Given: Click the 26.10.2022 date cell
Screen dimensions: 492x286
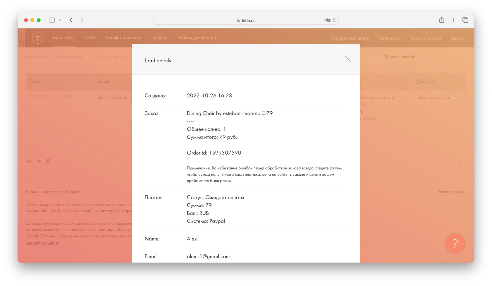Looking at the screenshot, I should pos(40,97).
